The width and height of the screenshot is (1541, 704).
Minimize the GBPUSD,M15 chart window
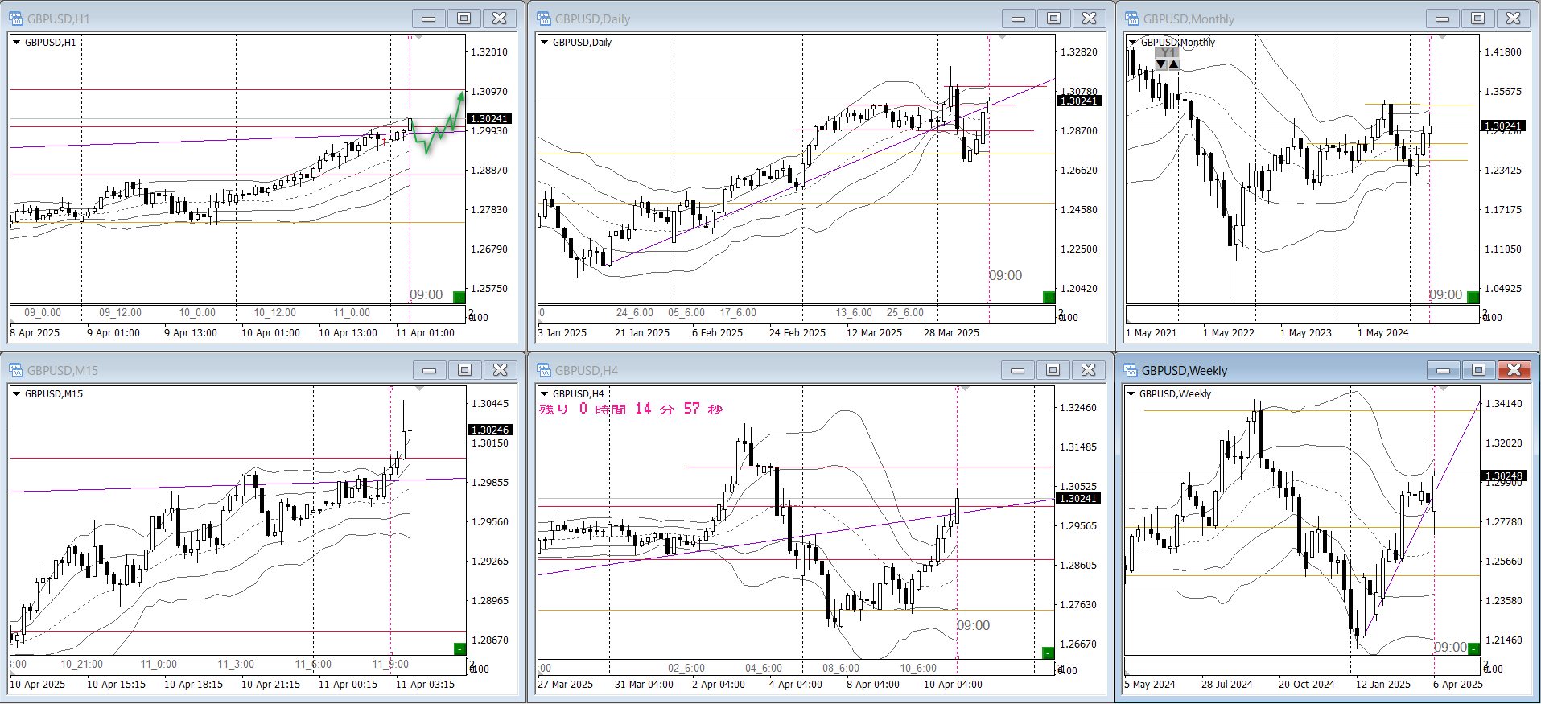(430, 370)
